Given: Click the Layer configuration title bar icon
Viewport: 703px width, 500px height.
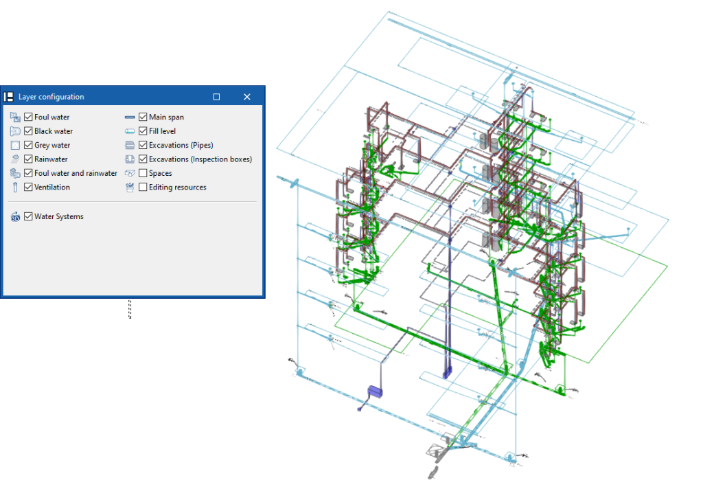Looking at the screenshot, I should [x=8, y=96].
